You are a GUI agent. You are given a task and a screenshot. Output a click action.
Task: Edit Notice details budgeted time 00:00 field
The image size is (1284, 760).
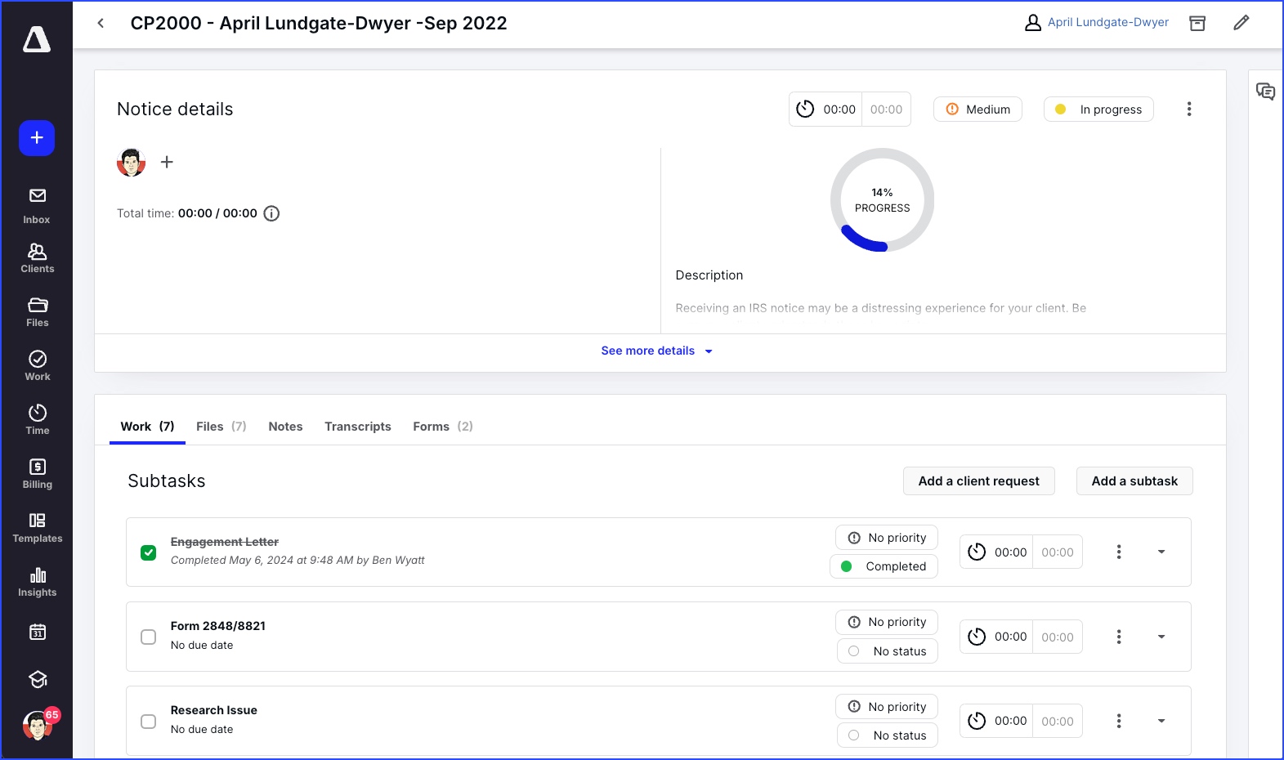pos(887,110)
